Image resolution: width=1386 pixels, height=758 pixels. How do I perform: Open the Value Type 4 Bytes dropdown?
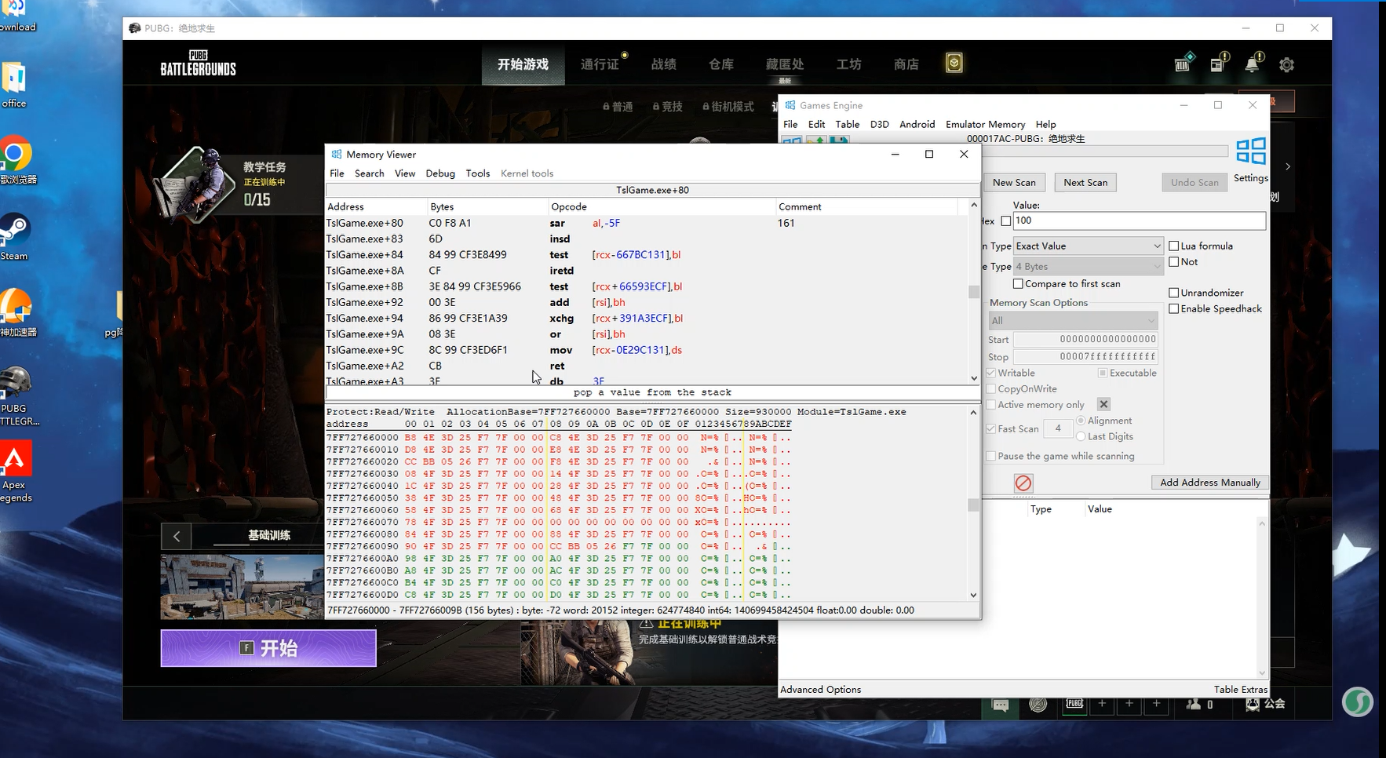pos(1088,267)
